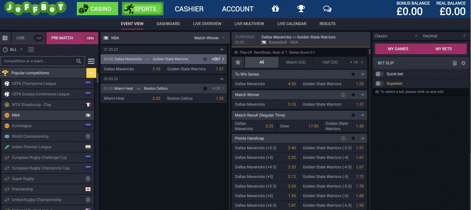Click the cricket icon for Indian Premier League
Viewport: 471px width, 210px height.
(7, 147)
